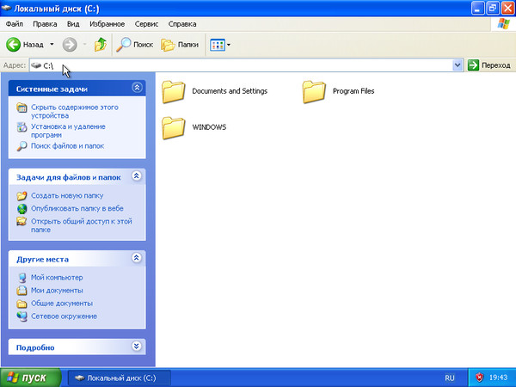Viewport: 516px width, 387px height.
Task: Click Открыть общий доступ к этой папке
Action: click(x=82, y=225)
